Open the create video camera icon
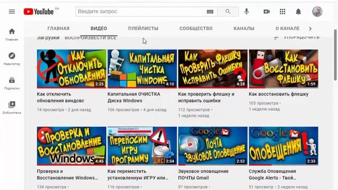 pyautogui.click(x=267, y=12)
